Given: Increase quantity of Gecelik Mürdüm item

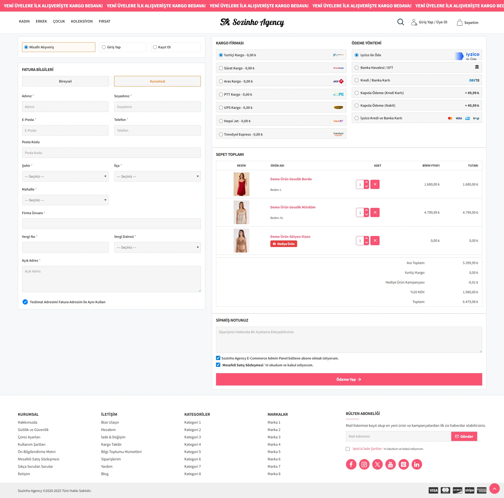Looking at the screenshot, I should [x=366, y=210].
